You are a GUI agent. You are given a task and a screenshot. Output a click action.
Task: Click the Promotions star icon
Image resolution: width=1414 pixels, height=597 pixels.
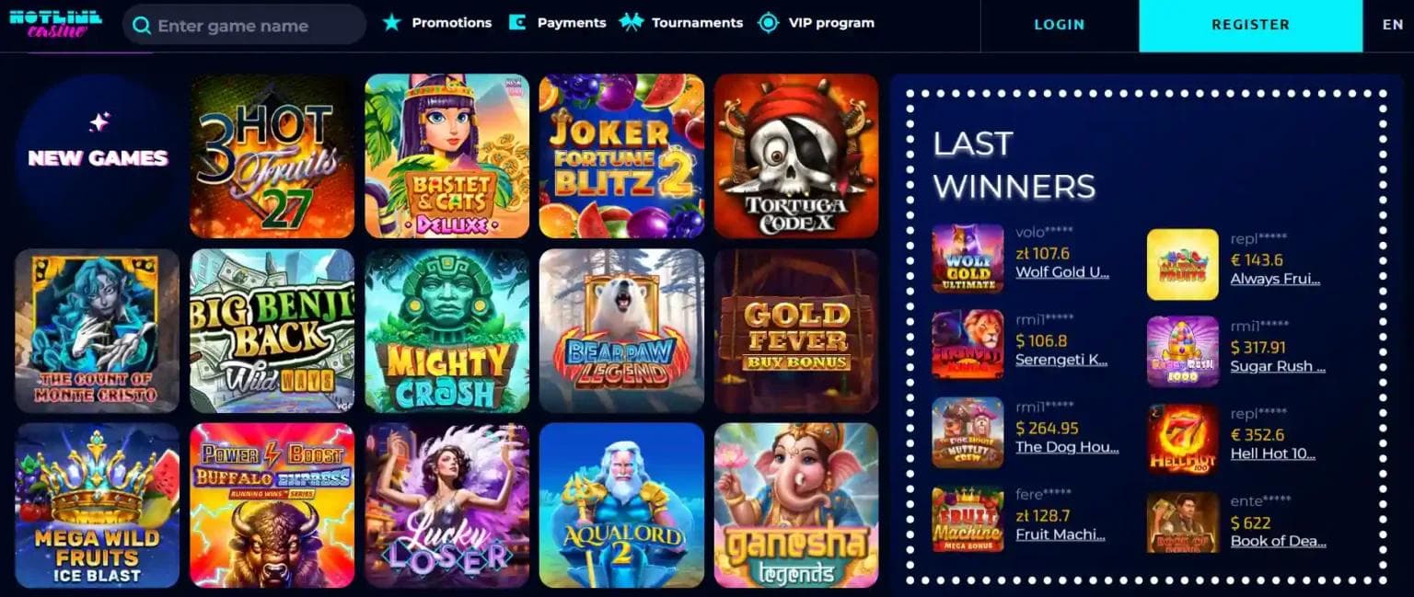pyautogui.click(x=392, y=22)
